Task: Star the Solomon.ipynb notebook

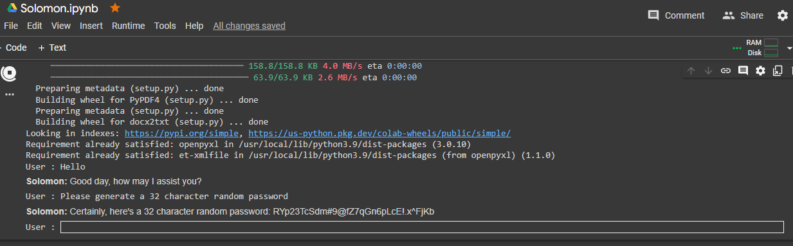Action: click(115, 8)
